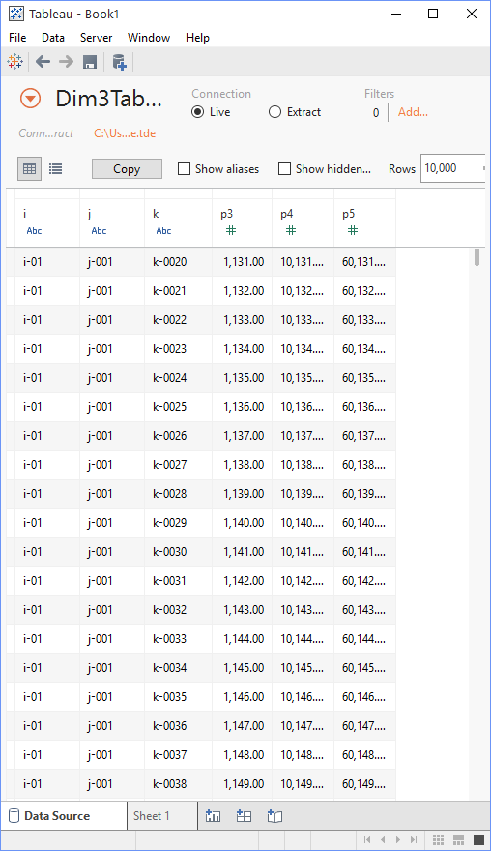Viewport: 491px width, 851px height.
Task: Click the back arrow in toolbar
Action: [x=43, y=61]
